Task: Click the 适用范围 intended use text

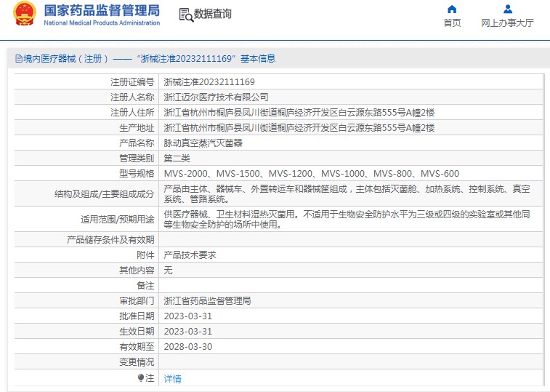Action: [347, 219]
